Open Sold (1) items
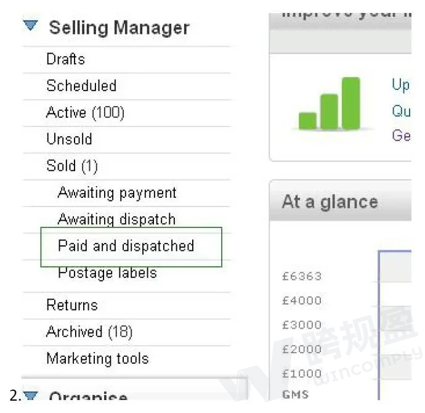 (71, 166)
